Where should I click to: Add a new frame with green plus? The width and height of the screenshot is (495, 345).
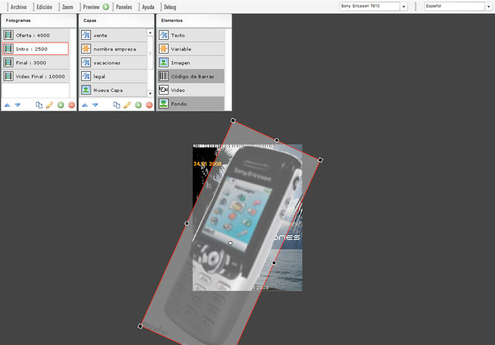pos(61,105)
